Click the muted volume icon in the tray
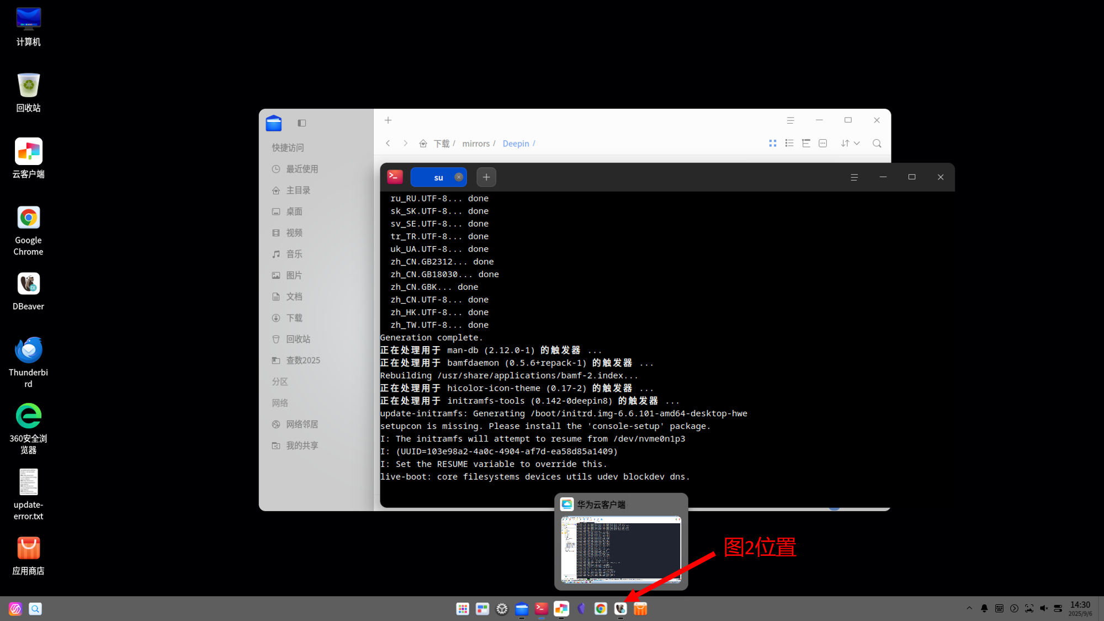This screenshot has width=1104, height=621. point(1043,608)
